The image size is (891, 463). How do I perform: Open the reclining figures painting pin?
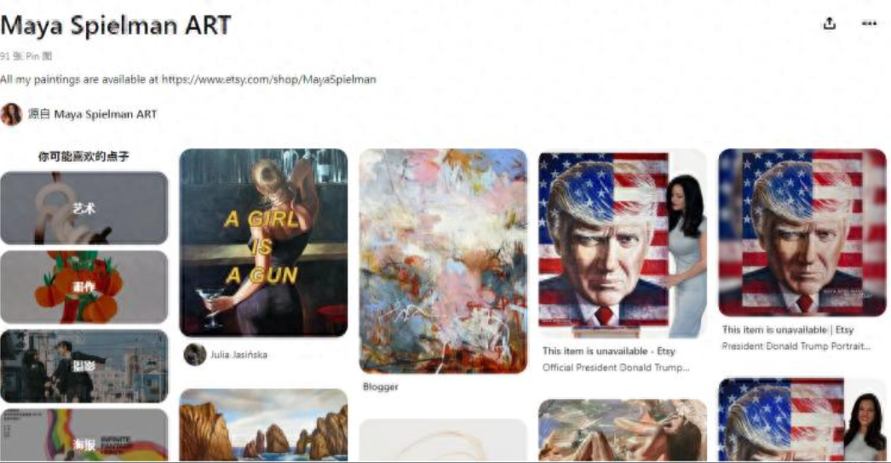click(x=623, y=430)
